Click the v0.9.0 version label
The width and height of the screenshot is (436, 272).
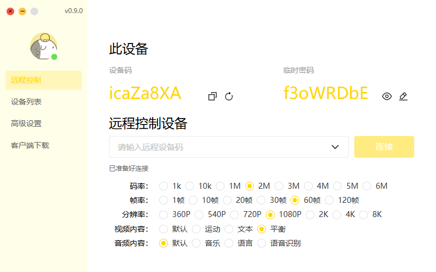(74, 11)
